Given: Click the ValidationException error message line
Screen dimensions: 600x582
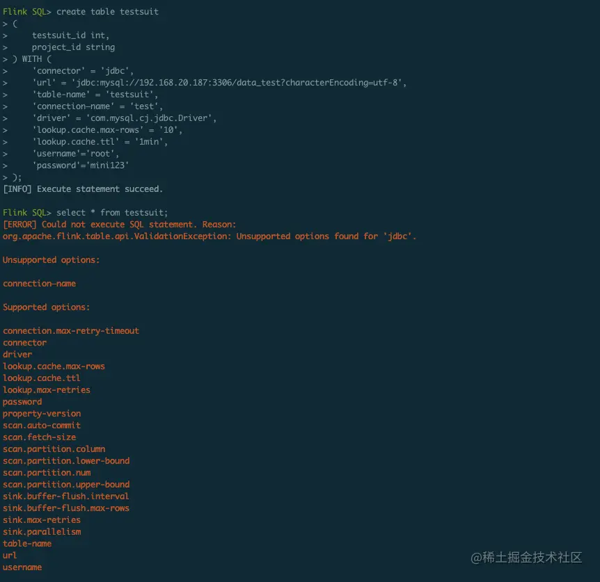Looking at the screenshot, I should tap(210, 236).
